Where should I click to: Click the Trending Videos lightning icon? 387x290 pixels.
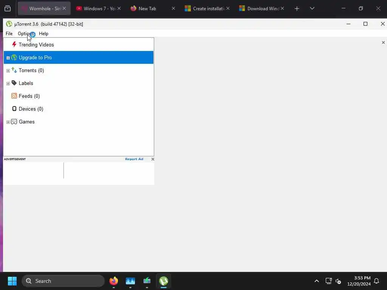pyautogui.click(x=14, y=45)
